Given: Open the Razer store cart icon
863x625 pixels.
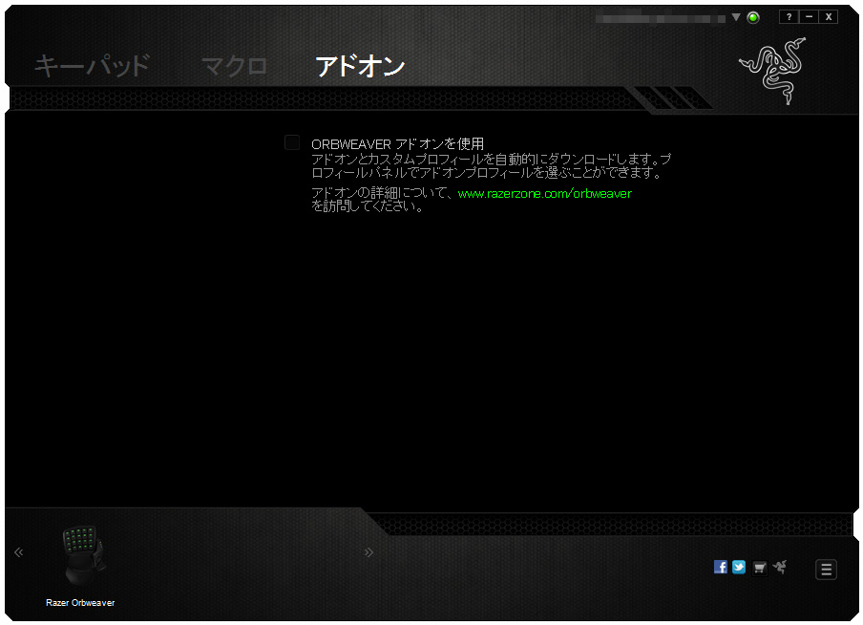Looking at the screenshot, I should click(x=760, y=567).
